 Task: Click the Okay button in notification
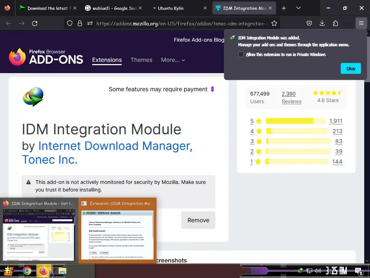350,68
